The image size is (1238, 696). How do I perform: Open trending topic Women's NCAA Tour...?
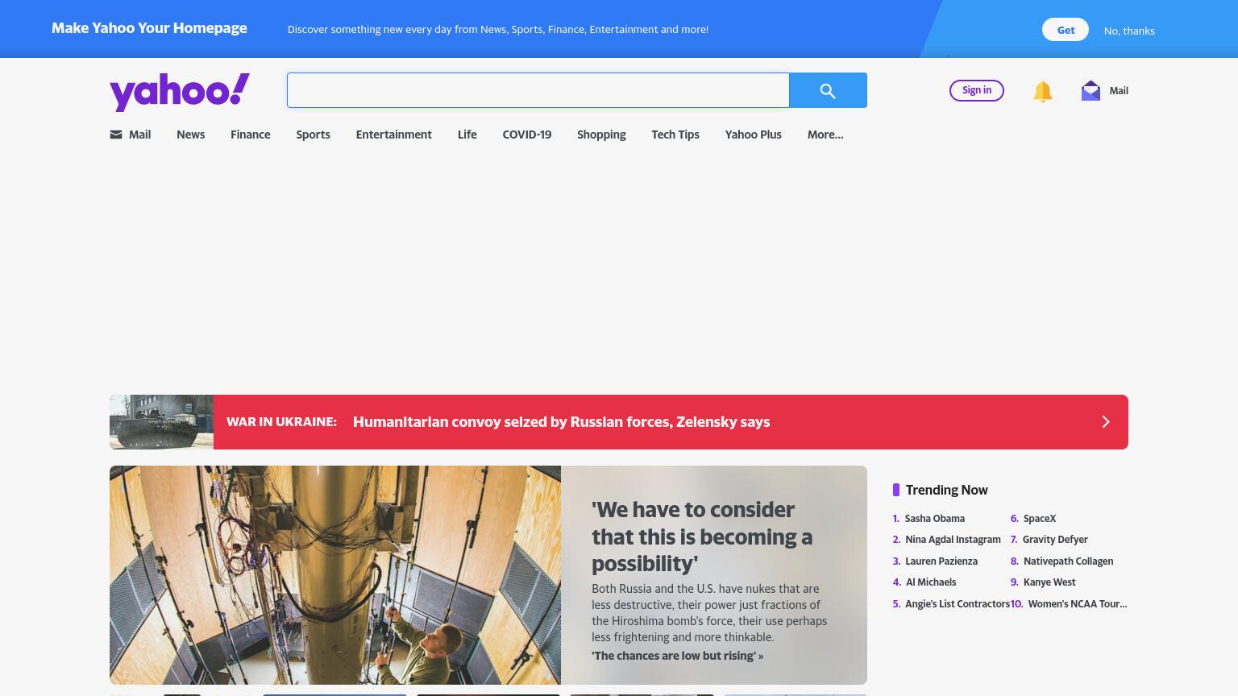(x=1078, y=604)
